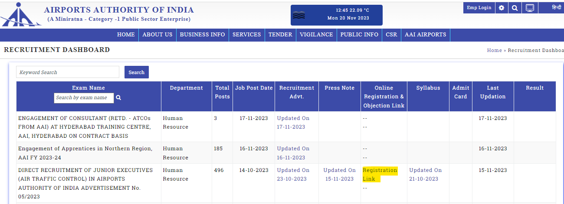The width and height of the screenshot is (564, 204).
Task: Select Direct Recruitment of Junior Executives cell
Action: [89, 183]
